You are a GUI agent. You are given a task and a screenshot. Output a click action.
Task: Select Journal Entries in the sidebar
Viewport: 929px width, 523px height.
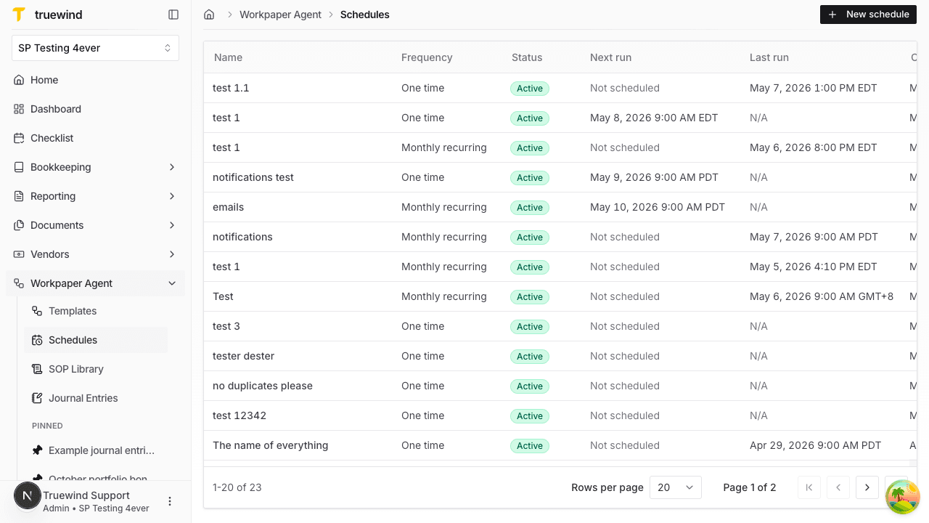coord(96,398)
